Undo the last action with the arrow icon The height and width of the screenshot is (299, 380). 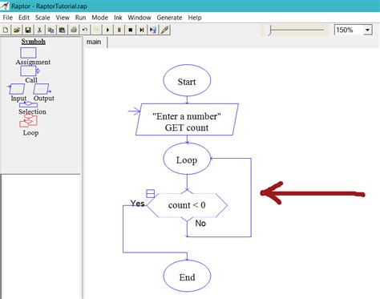pyautogui.click(x=85, y=30)
